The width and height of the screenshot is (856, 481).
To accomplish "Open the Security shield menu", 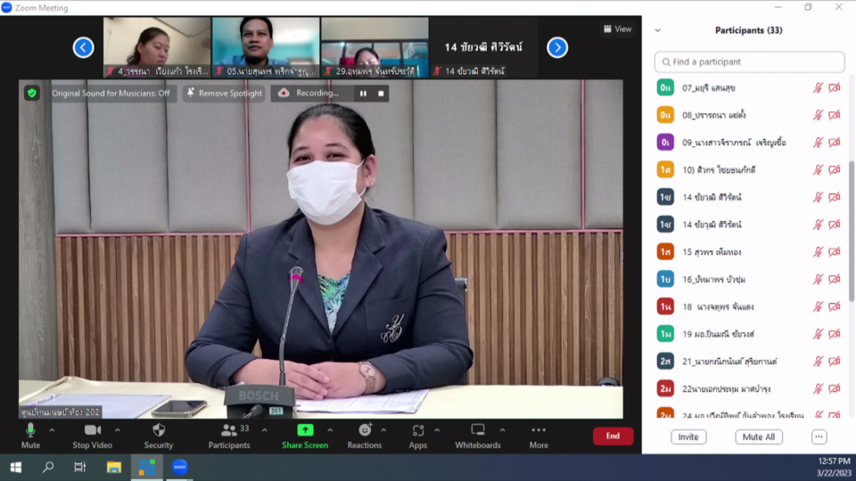I will 159,436.
